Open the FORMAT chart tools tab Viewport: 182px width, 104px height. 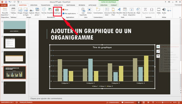[x=114, y=5]
